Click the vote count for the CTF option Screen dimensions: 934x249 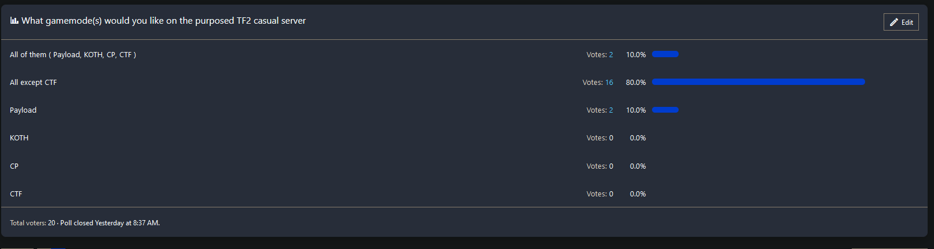(600, 194)
